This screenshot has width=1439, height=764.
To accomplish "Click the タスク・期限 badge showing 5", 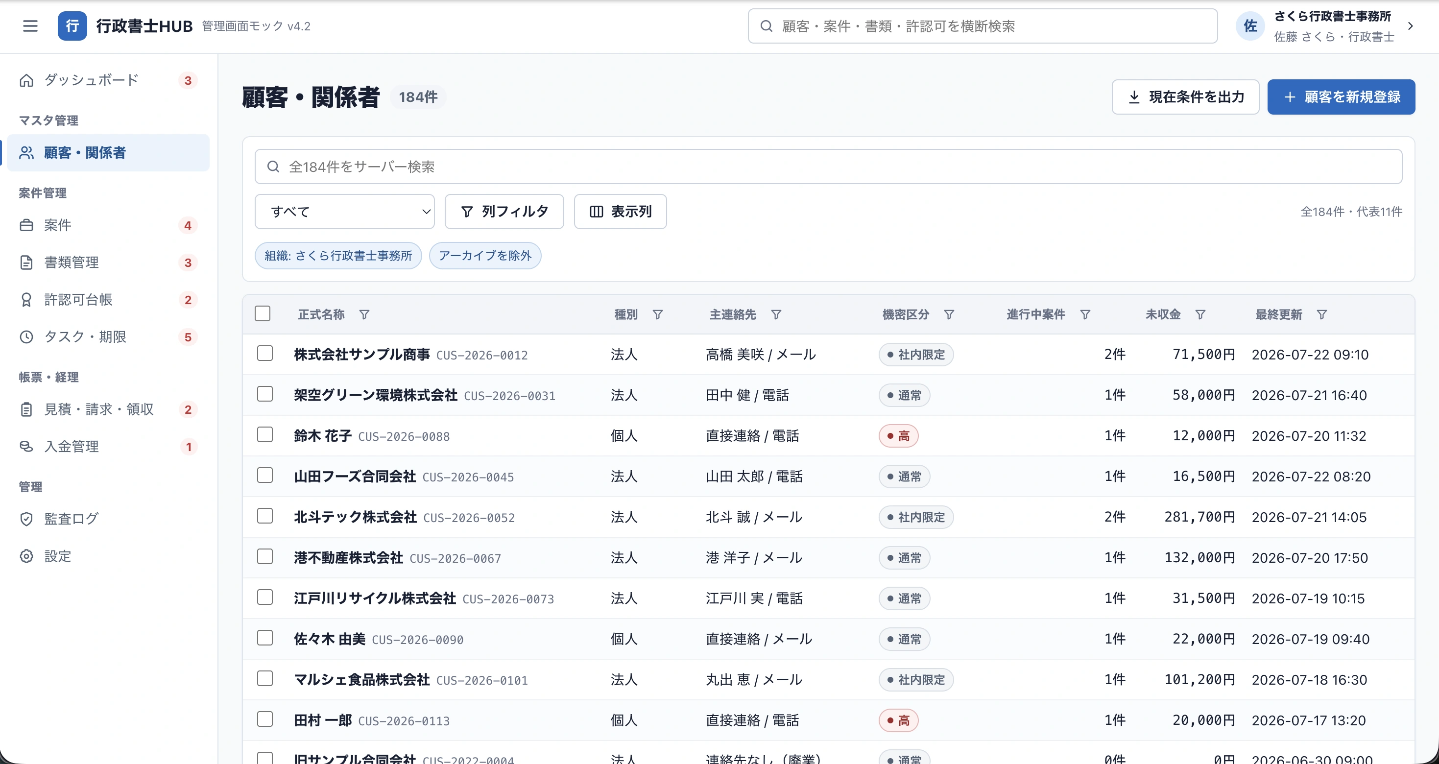I will (188, 337).
